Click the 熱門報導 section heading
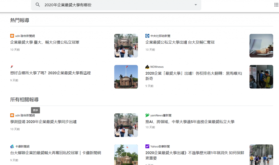This screenshot has width=279, height=165. (20, 20)
